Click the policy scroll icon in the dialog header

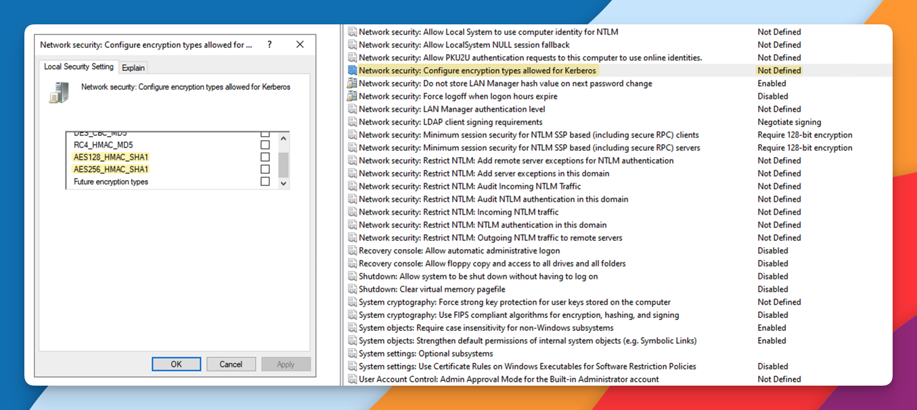[x=60, y=91]
